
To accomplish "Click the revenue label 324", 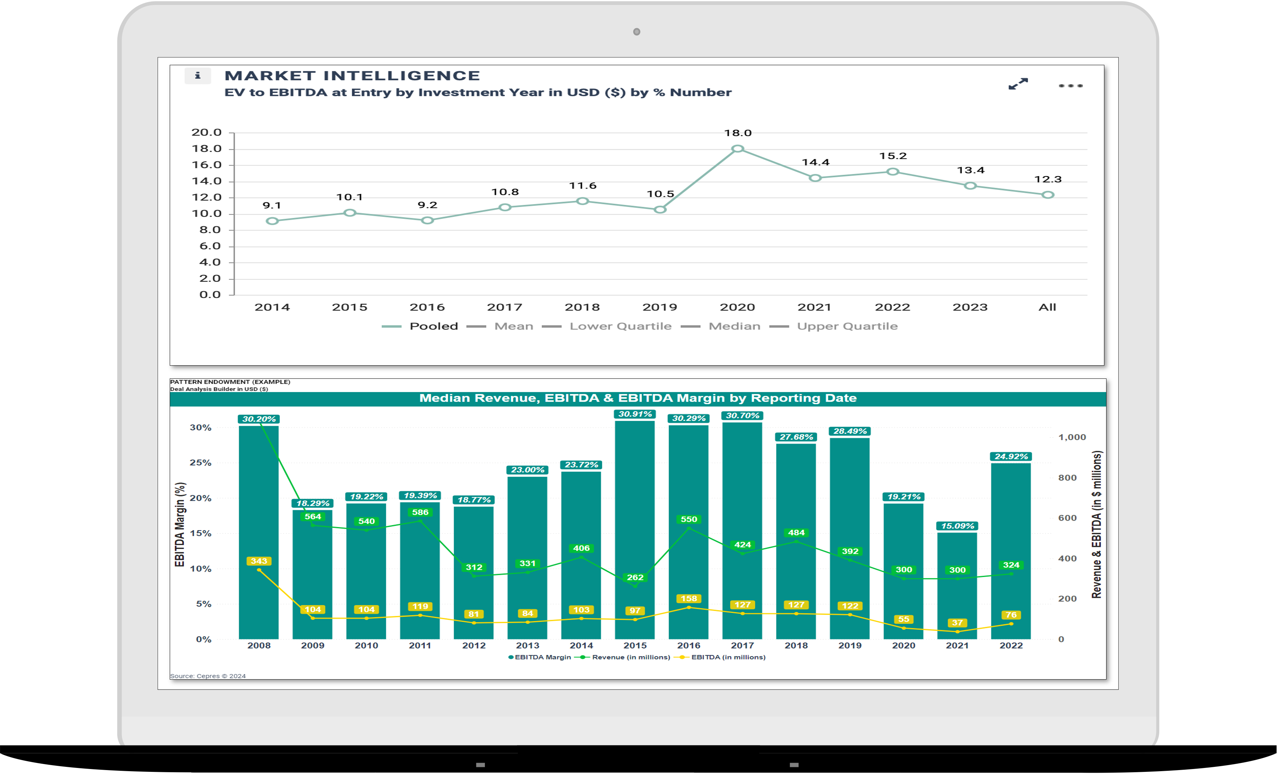I will (1011, 564).
